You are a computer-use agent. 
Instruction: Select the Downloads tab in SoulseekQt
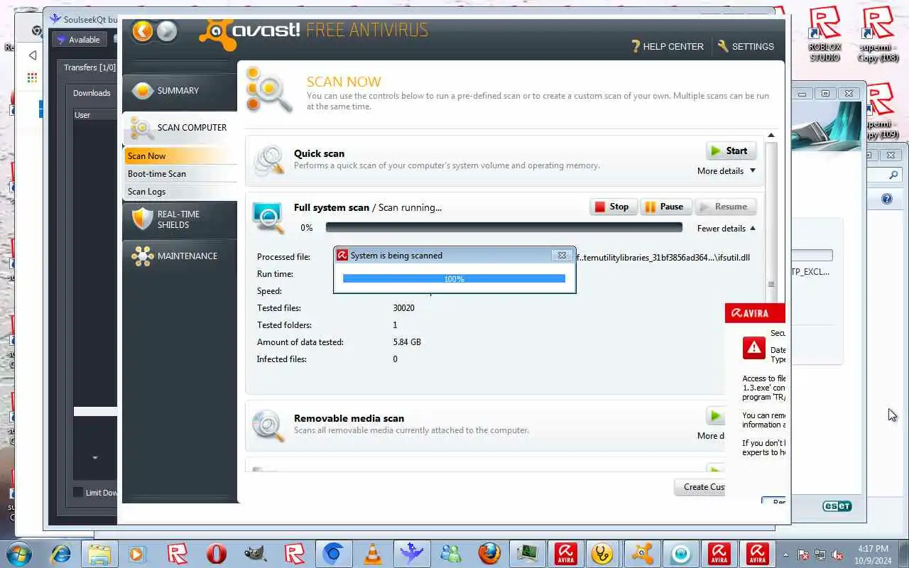pyautogui.click(x=92, y=93)
